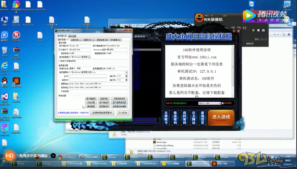Close the game launcher with red X
Screen dimensions: 297x169
pos(239,31)
